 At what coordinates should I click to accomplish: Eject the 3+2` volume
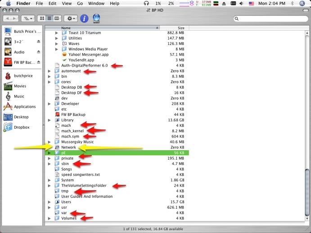pyautogui.click(x=38, y=41)
